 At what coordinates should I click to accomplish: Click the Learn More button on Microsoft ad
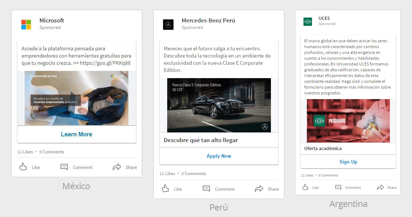(77, 134)
